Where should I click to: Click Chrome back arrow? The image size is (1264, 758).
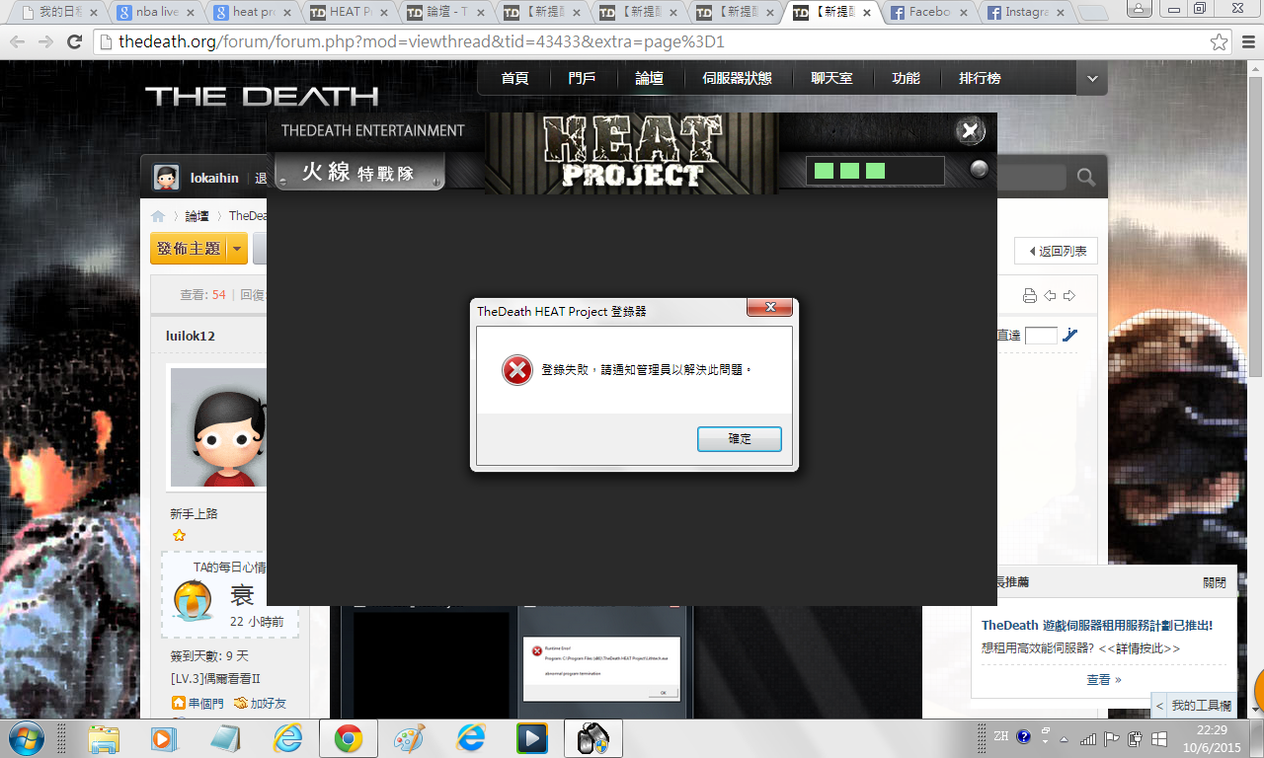pos(18,42)
